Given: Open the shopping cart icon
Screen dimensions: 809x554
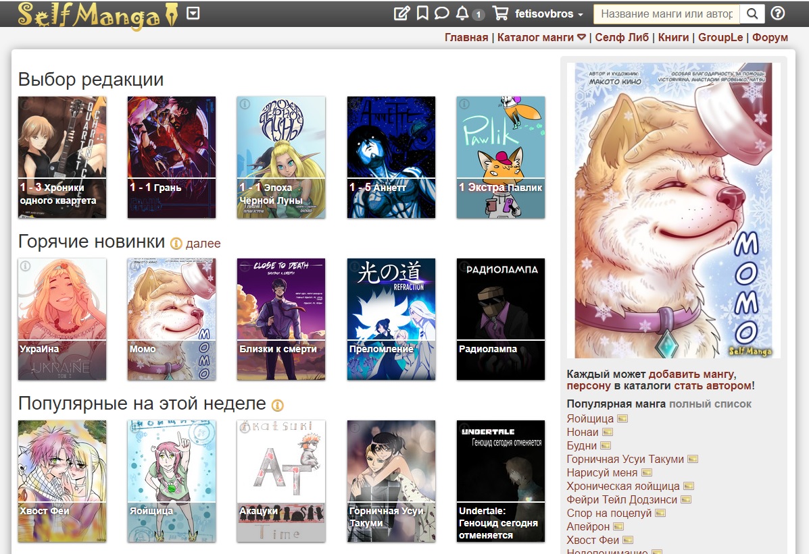Looking at the screenshot, I should pos(500,13).
